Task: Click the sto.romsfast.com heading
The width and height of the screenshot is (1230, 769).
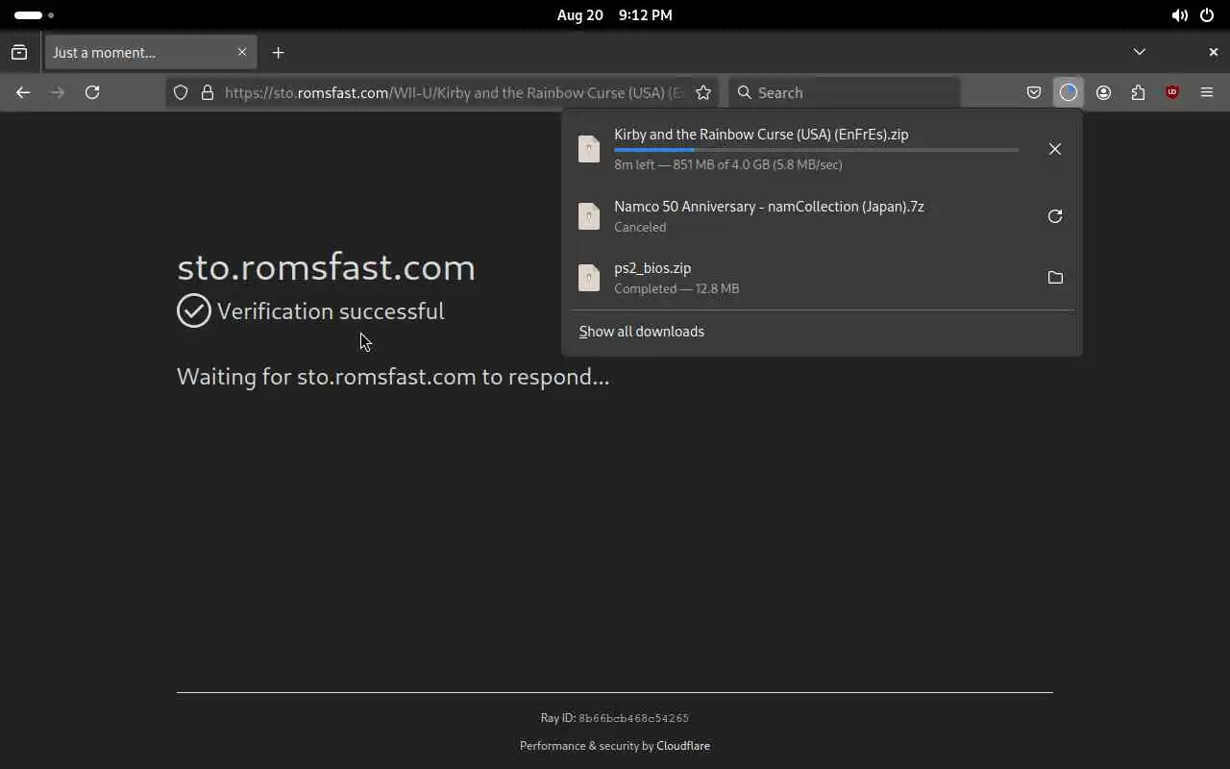Action: pos(326,267)
